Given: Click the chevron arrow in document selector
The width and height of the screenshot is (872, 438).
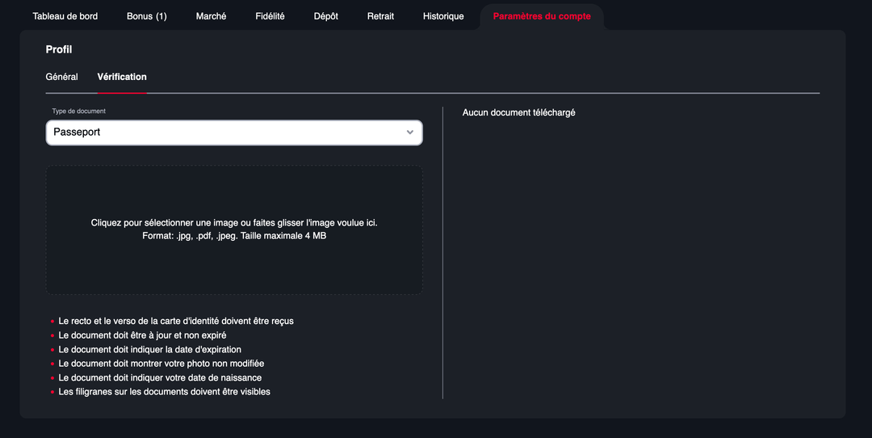Looking at the screenshot, I should pos(410,133).
